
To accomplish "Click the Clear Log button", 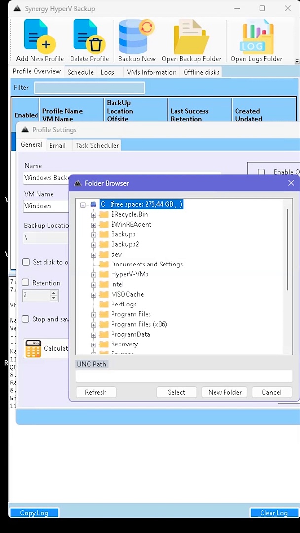I will (274, 513).
